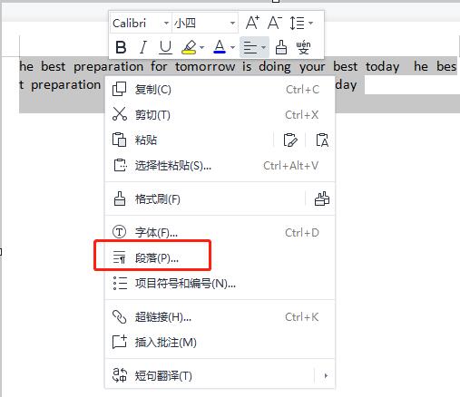
Task: Select 复制(C) from the context menu
Action: tap(220, 90)
